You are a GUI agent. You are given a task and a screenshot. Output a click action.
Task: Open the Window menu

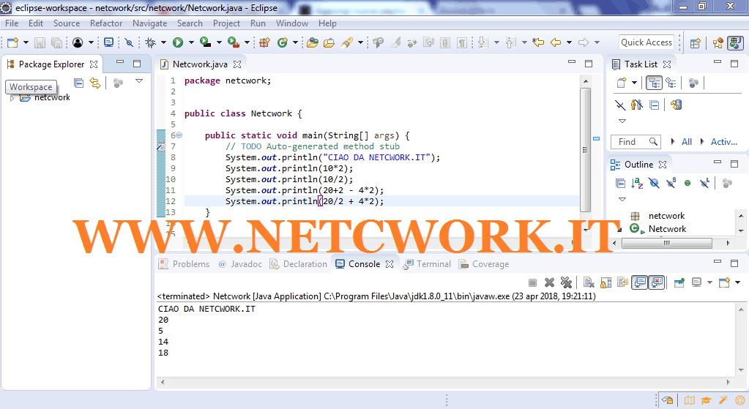tap(292, 23)
